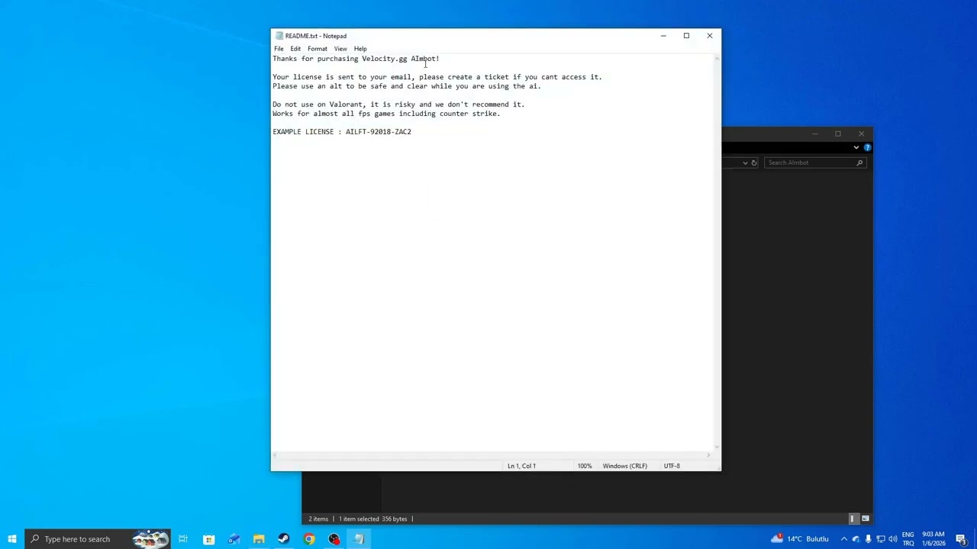This screenshot has width=977, height=549.
Task: Open the Windows Start menu
Action: tap(12, 539)
